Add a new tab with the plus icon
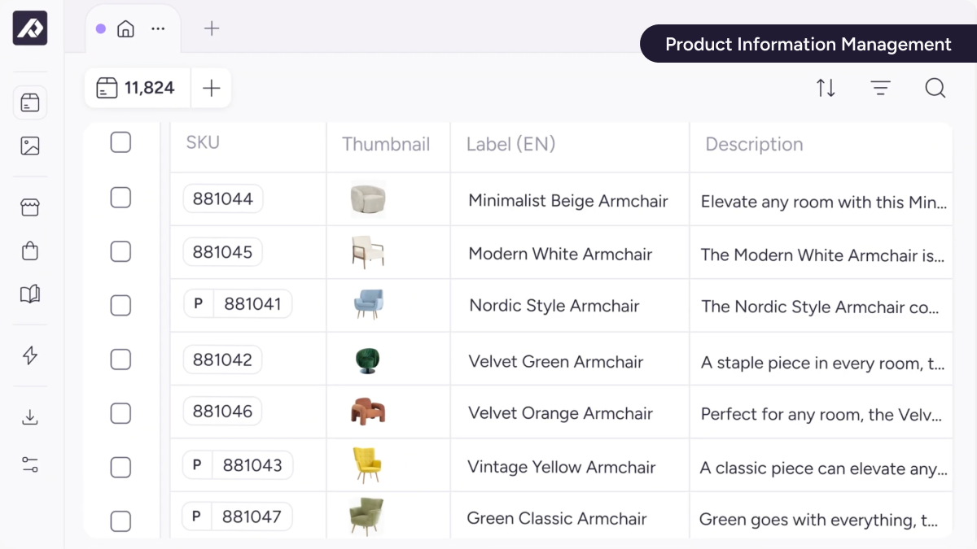 point(212,28)
